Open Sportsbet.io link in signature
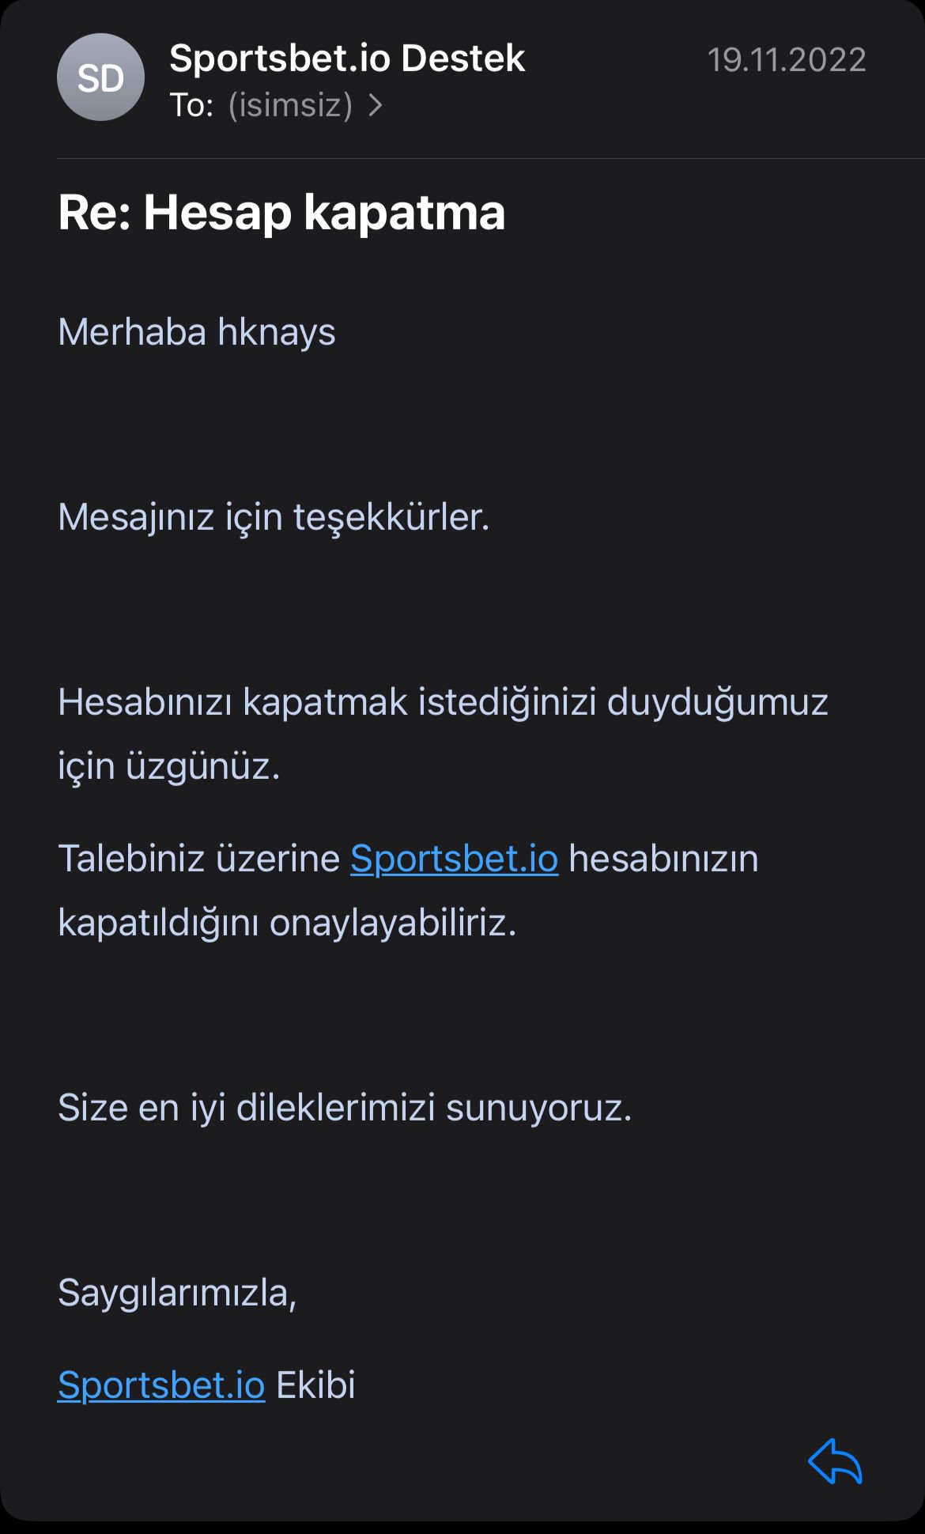The image size is (925, 1534). coord(161,1385)
